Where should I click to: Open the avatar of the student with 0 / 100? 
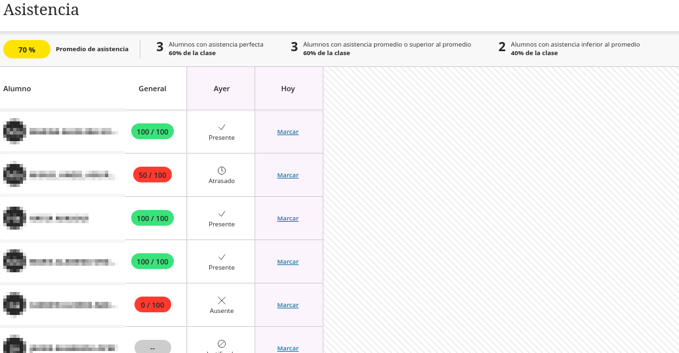click(14, 304)
